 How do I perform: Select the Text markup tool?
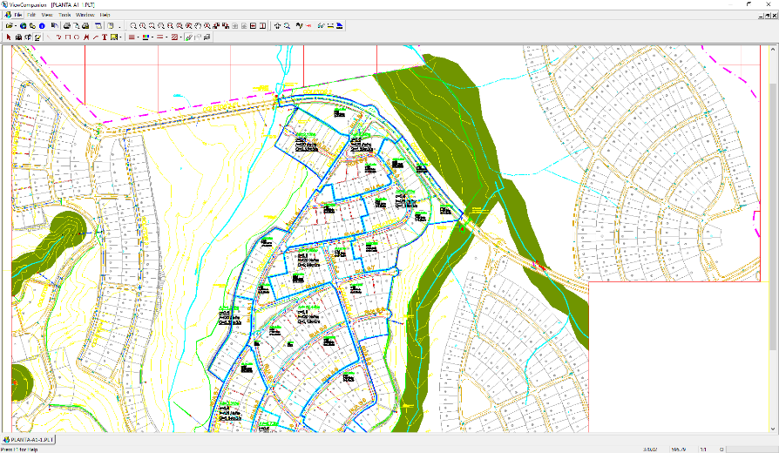coord(105,37)
